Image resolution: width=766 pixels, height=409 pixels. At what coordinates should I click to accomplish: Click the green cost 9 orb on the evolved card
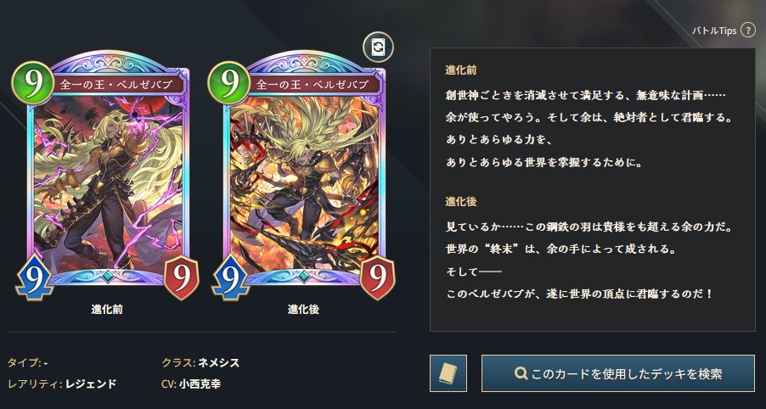click(228, 83)
